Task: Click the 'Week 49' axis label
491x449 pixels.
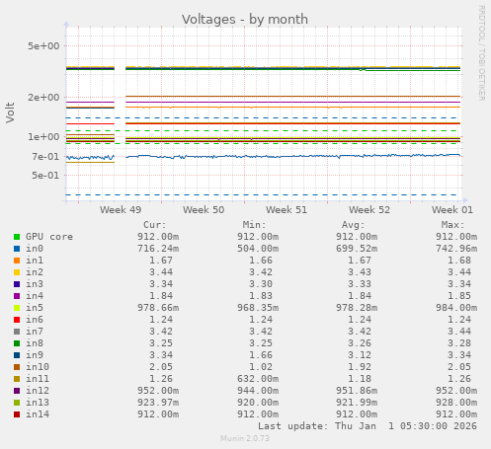Action: (x=121, y=210)
